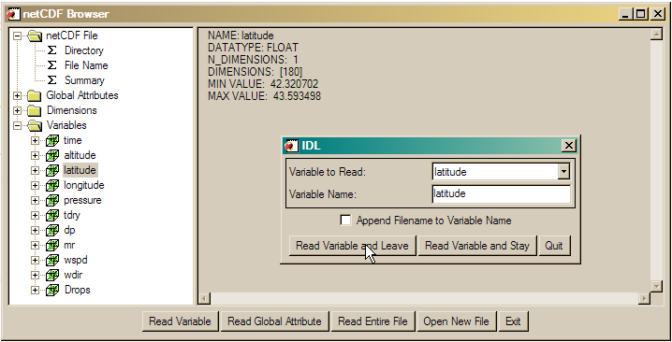Screen dimensions: 672x342
Task: Click the Global Attributes folder icon
Action: (35, 96)
